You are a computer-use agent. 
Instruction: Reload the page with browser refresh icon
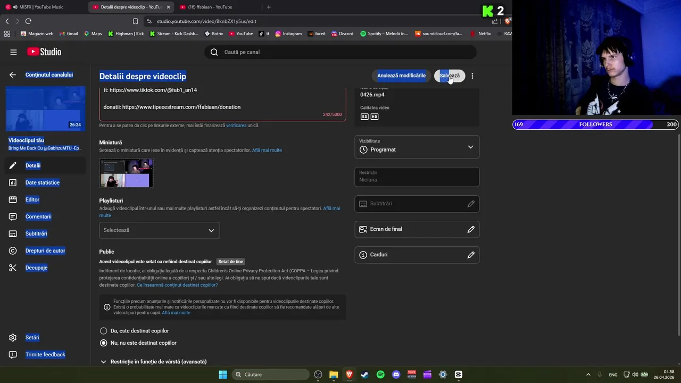pyautogui.click(x=28, y=21)
